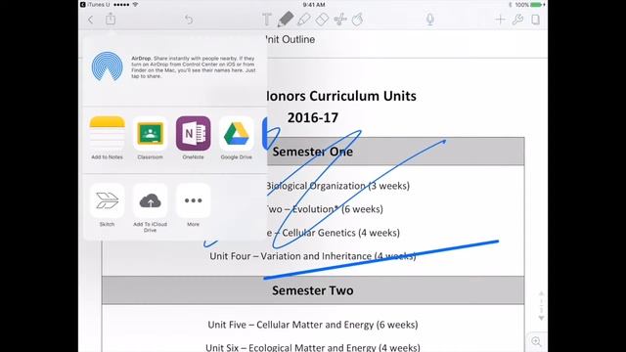Viewport: 626px width, 352px height.
Task: Tap the 'Semester One' header
Action: pos(313,152)
